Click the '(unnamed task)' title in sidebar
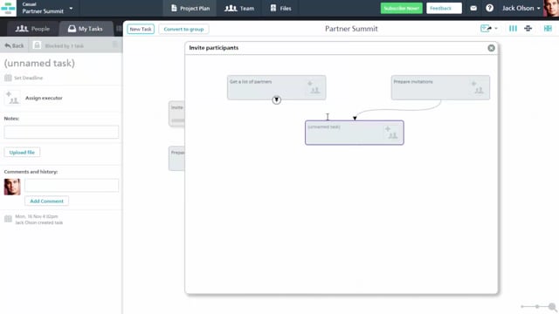Viewport: 559px width, 314px height. [x=39, y=64]
